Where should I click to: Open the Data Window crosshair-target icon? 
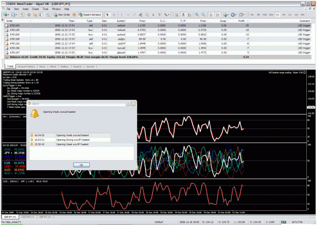29,15
